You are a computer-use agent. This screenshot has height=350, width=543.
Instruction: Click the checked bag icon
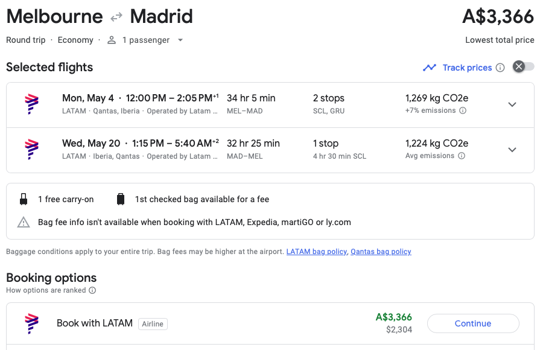point(119,199)
